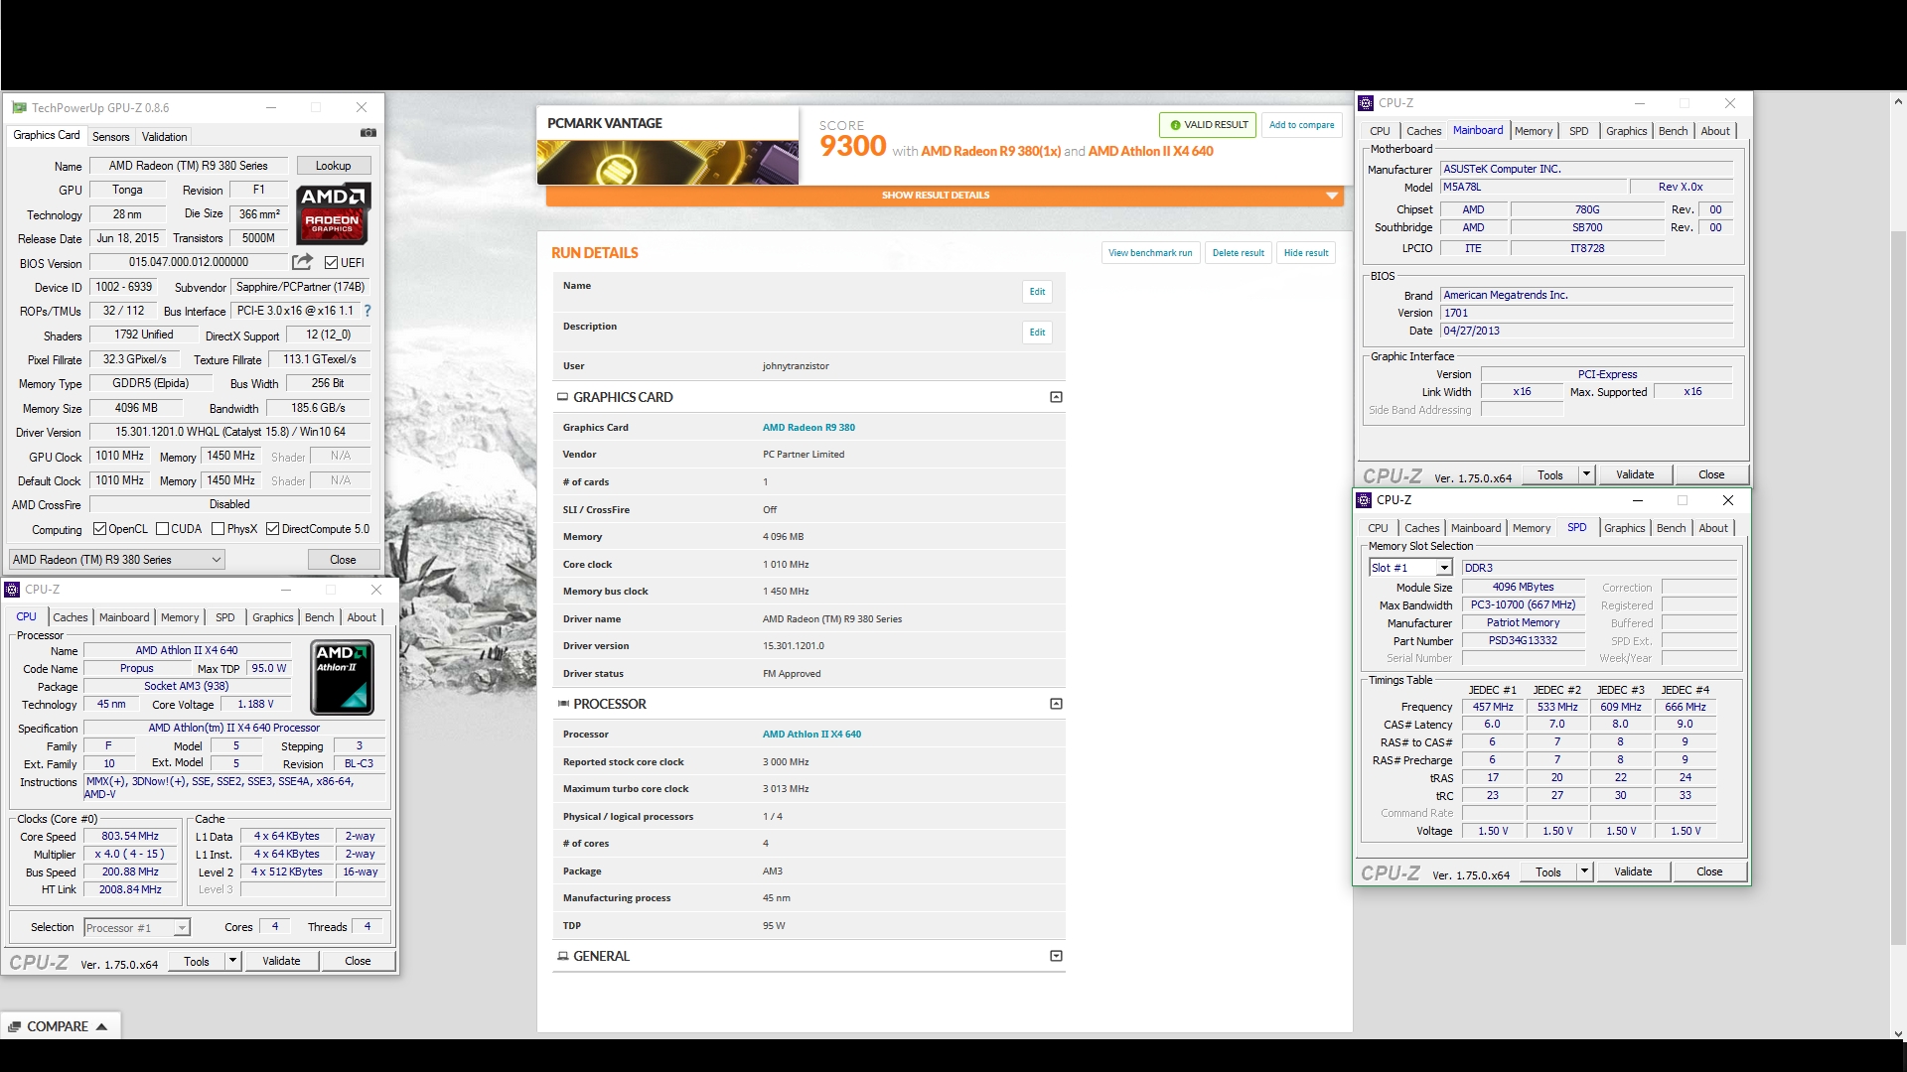Click the Graphics Card section monitor icon

pos(562,397)
